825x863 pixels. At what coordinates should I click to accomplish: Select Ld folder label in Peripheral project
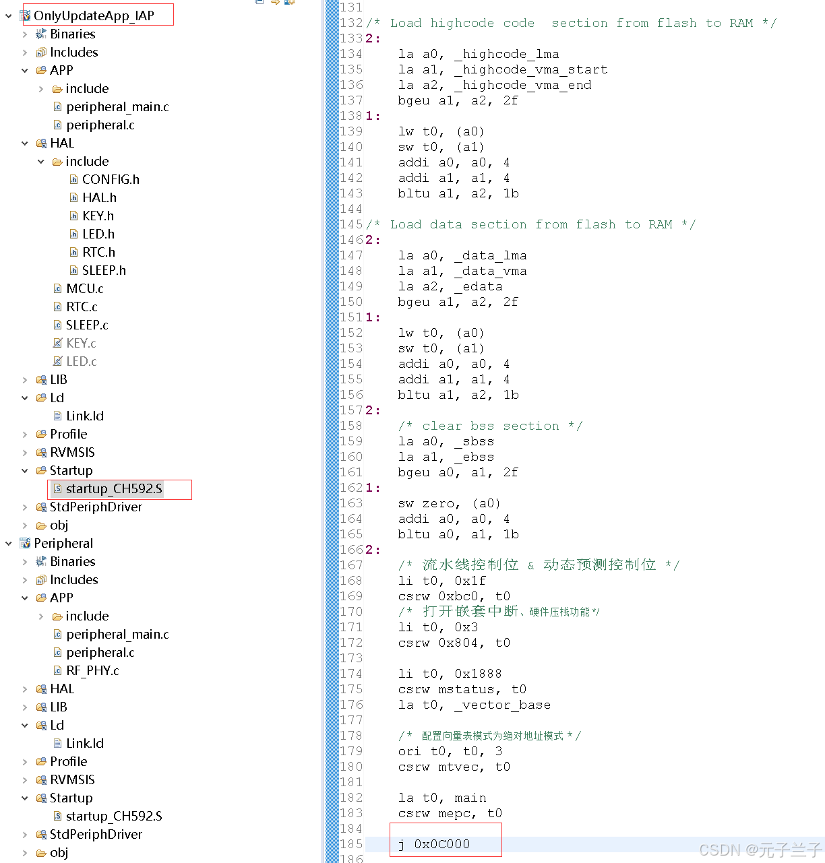57,725
